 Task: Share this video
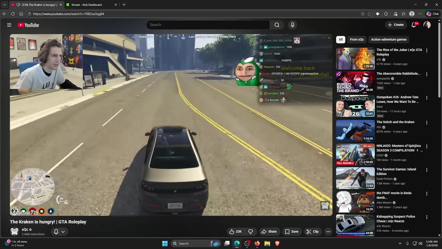269,232
